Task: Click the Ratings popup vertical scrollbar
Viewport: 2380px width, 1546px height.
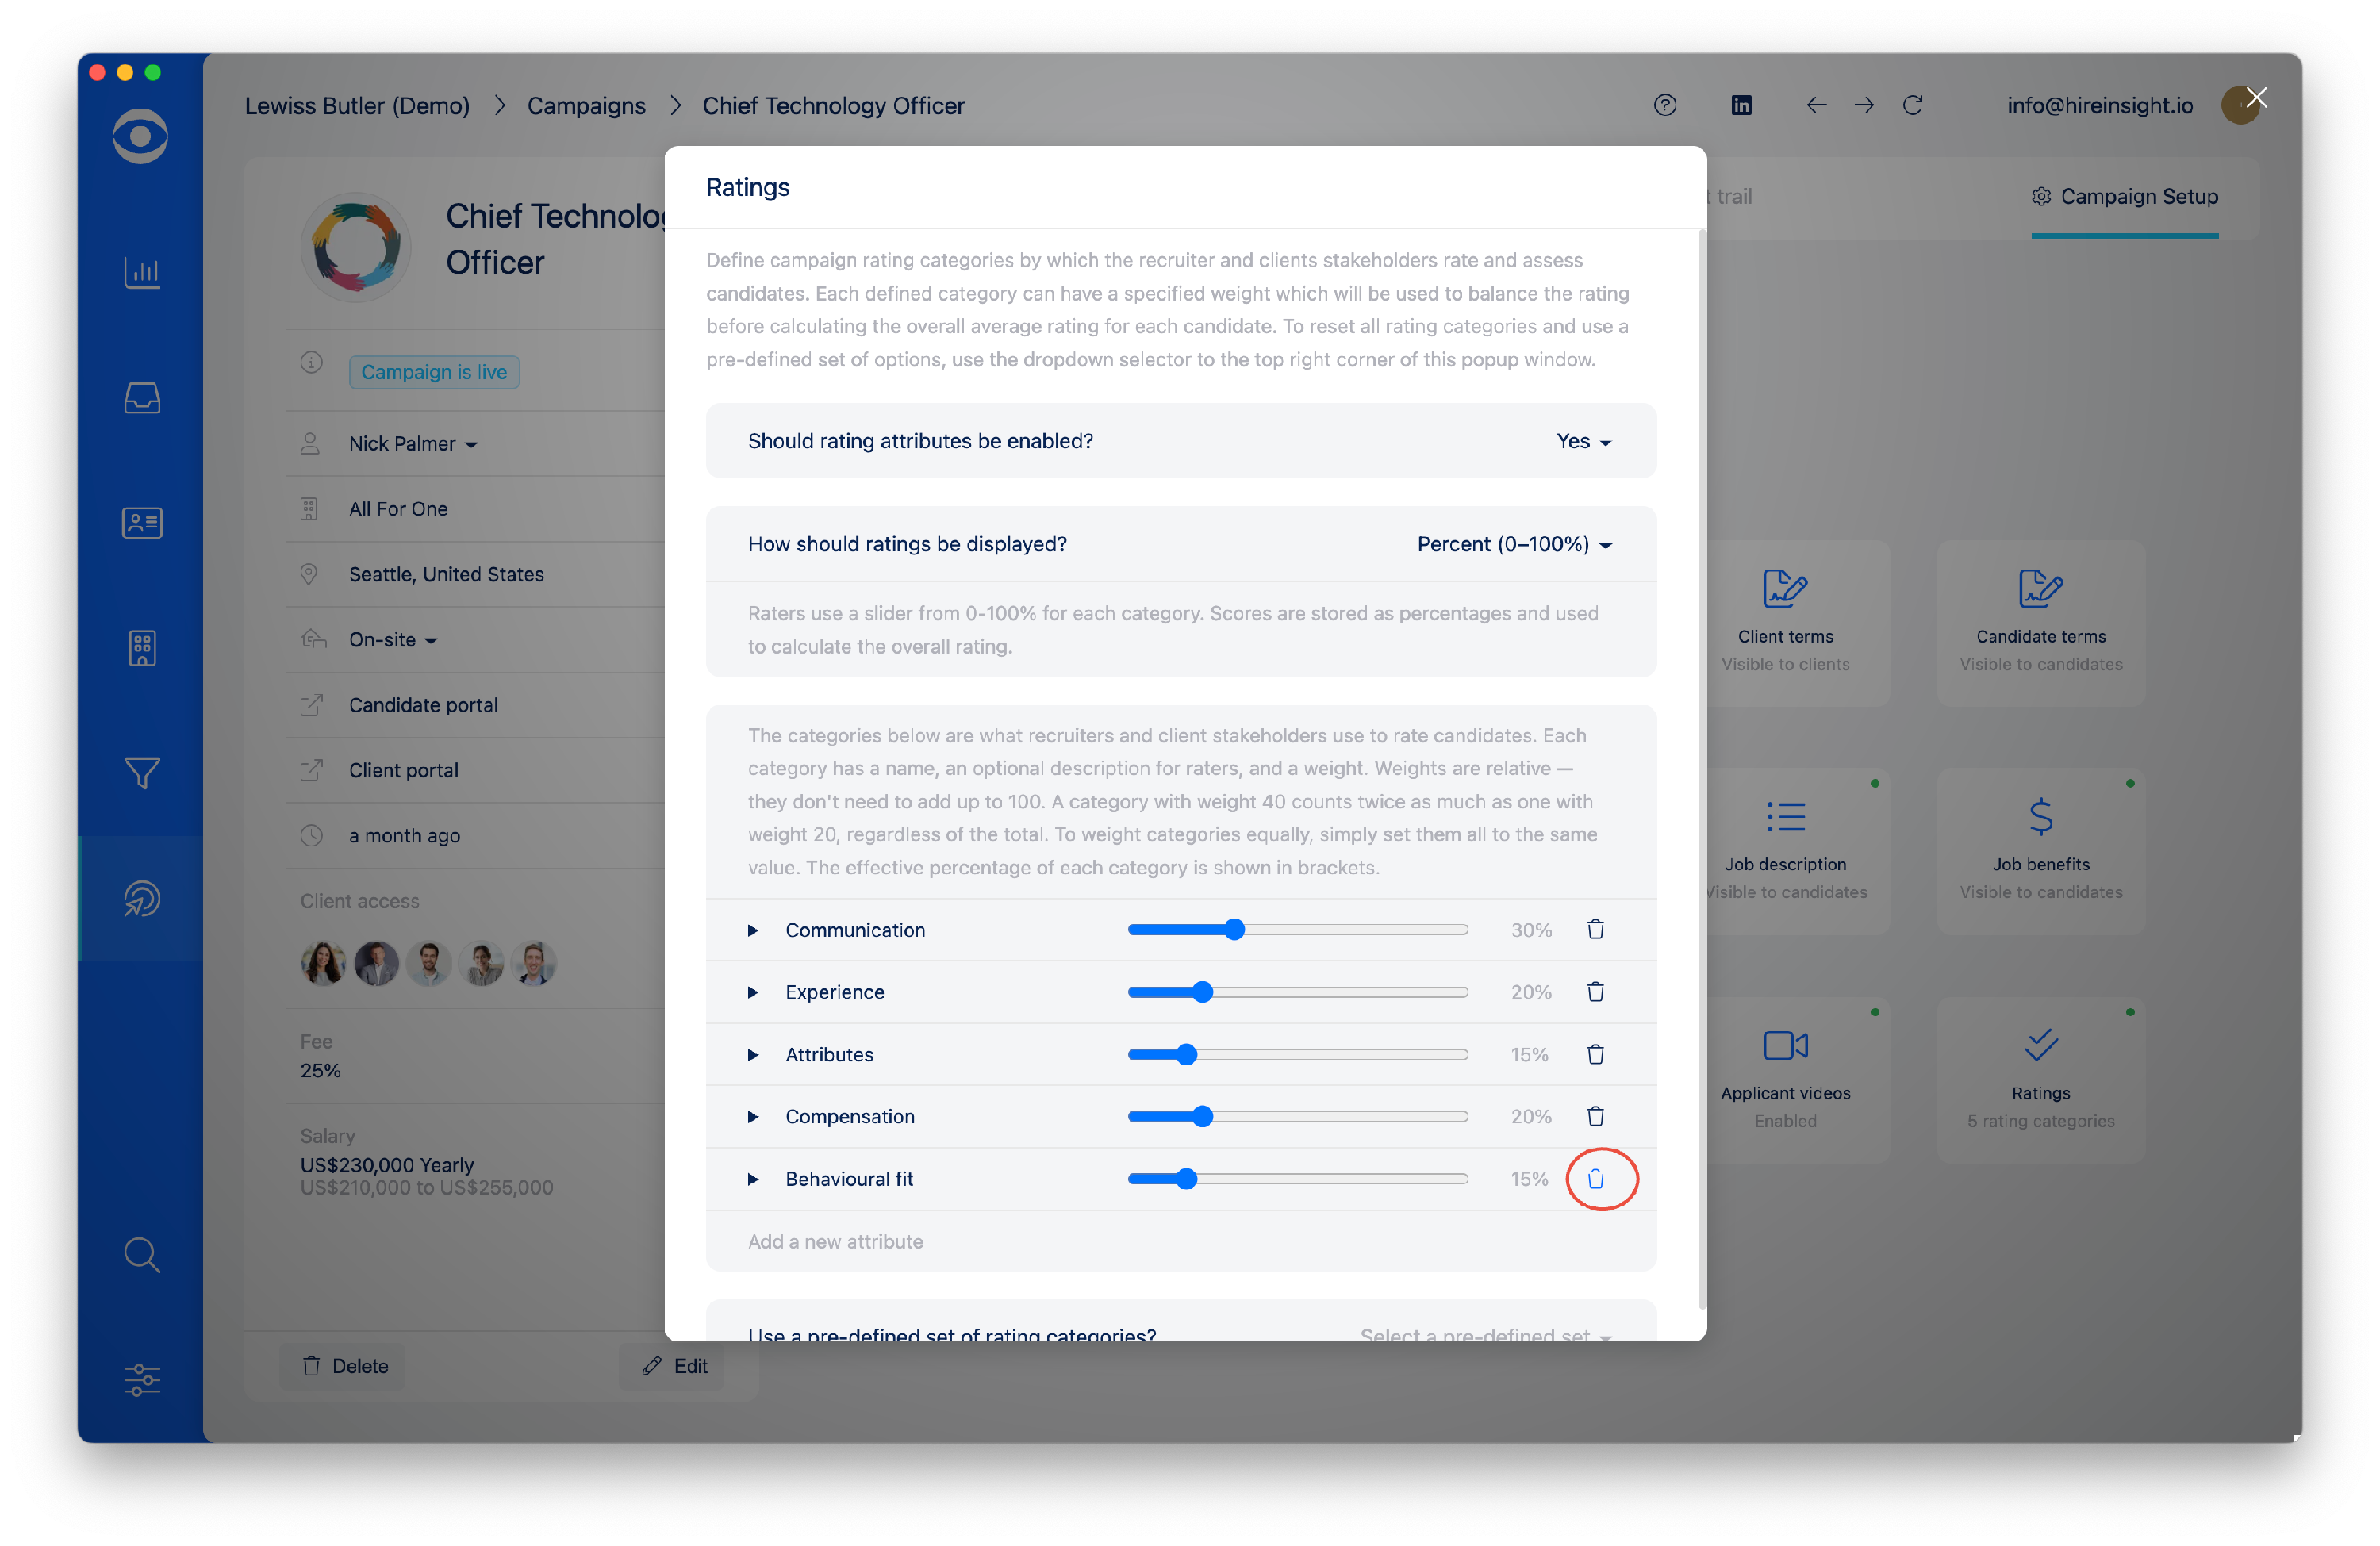Action: tap(1701, 768)
